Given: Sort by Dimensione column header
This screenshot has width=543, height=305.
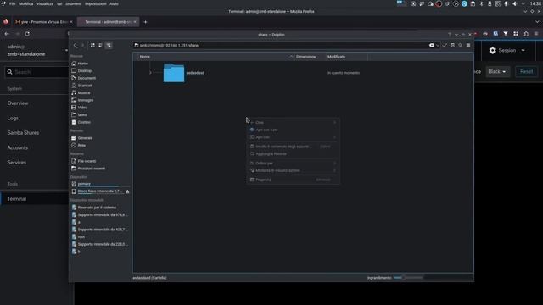Looking at the screenshot, I should pyautogui.click(x=305, y=57).
